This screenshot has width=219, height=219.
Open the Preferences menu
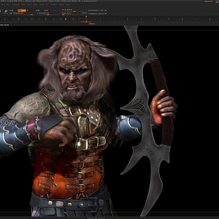coord(15,4)
